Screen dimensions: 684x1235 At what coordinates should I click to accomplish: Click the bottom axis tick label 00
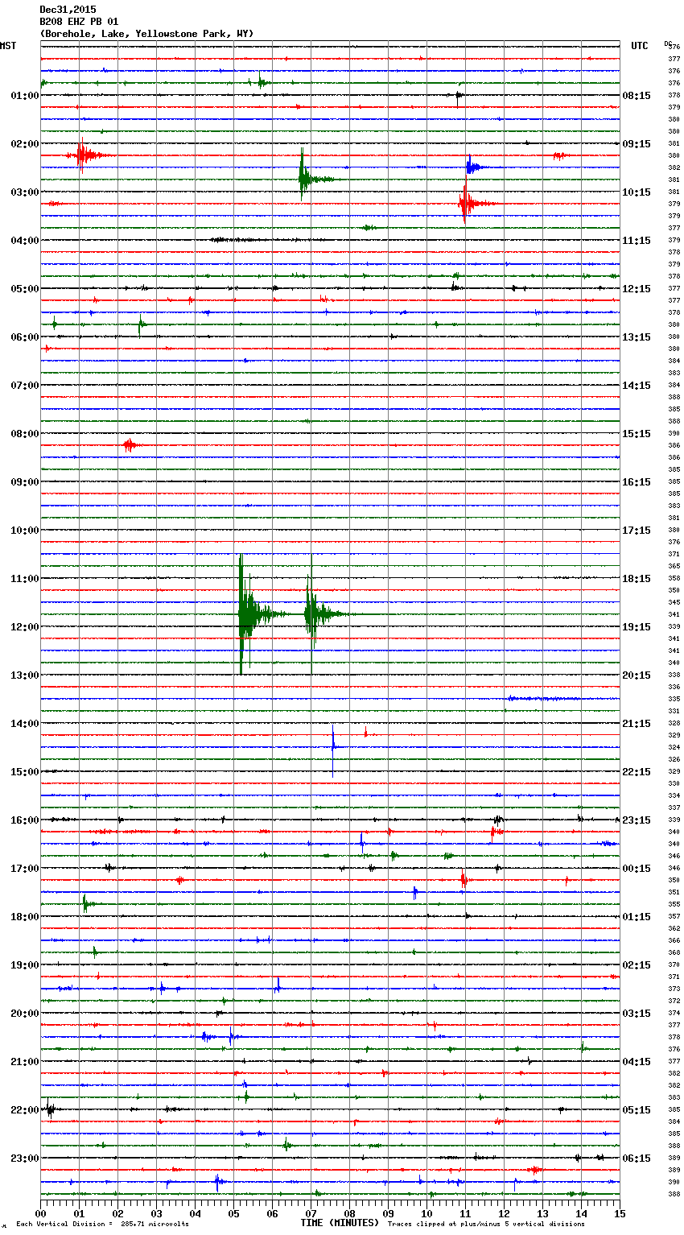[x=41, y=1213]
